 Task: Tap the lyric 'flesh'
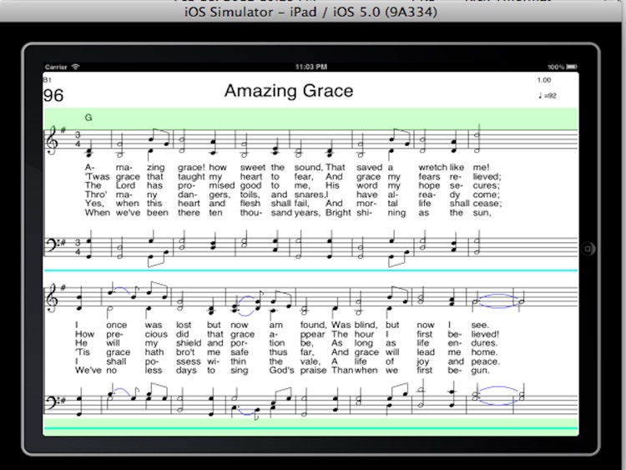pos(250,203)
